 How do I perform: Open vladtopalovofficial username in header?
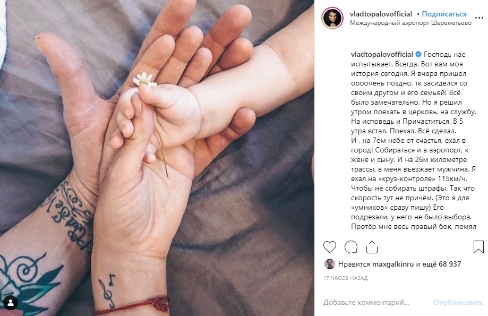click(x=381, y=14)
